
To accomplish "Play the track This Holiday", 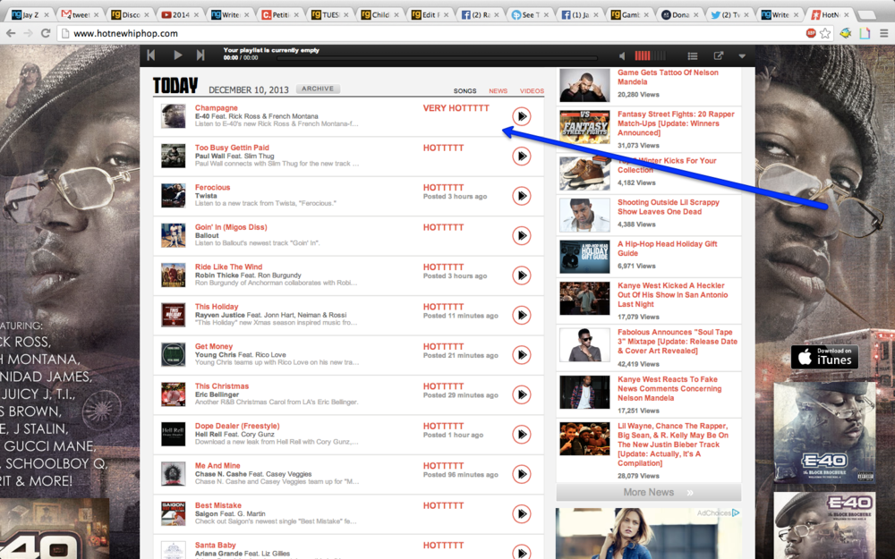I will click(521, 315).
